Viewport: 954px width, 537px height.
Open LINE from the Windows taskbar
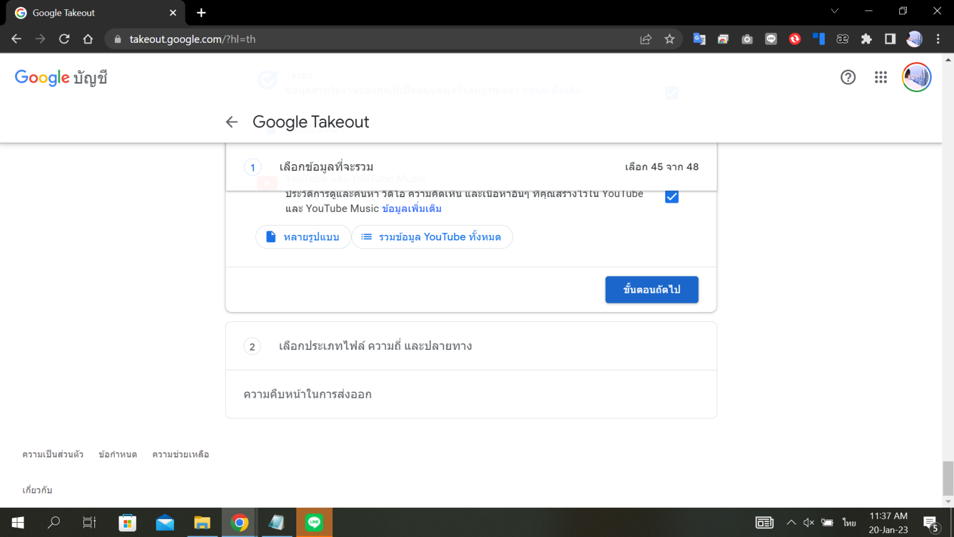314,522
